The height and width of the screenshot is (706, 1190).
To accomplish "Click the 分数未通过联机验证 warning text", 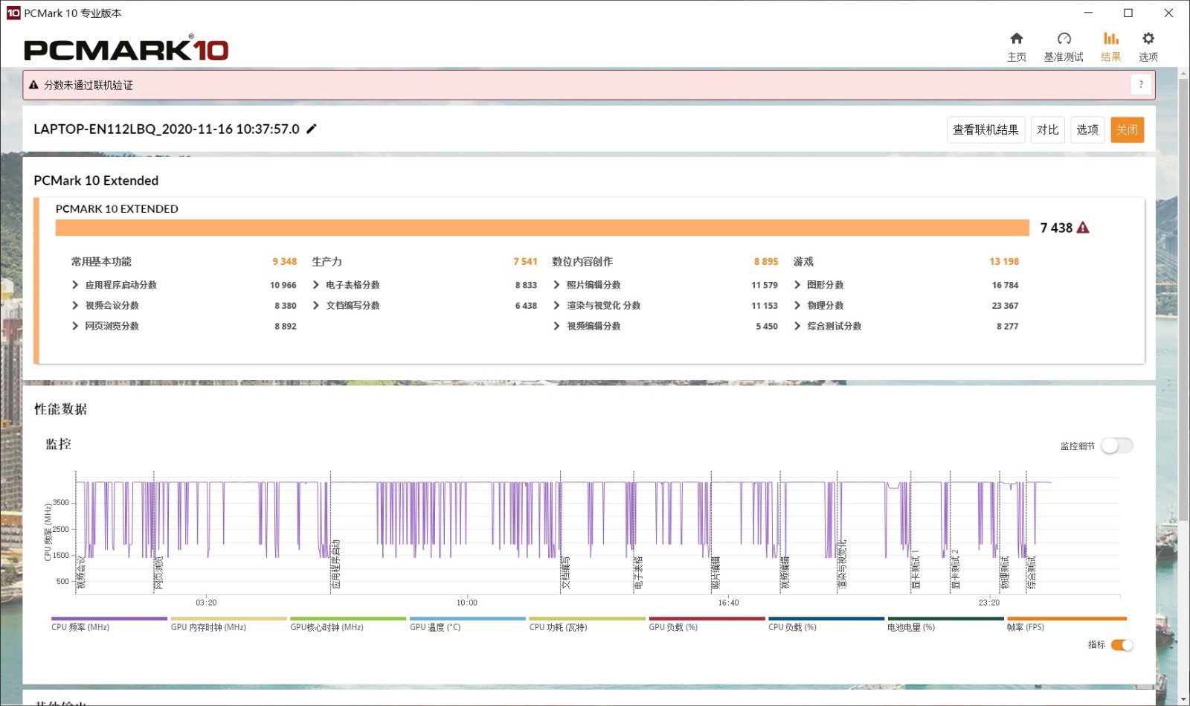I will pyautogui.click(x=89, y=85).
